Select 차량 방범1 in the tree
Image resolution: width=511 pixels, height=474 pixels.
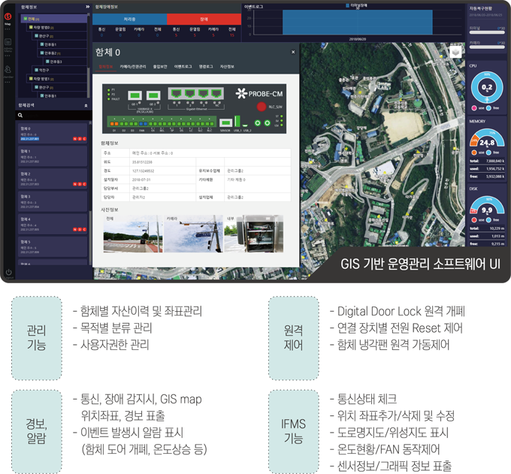click(x=44, y=78)
